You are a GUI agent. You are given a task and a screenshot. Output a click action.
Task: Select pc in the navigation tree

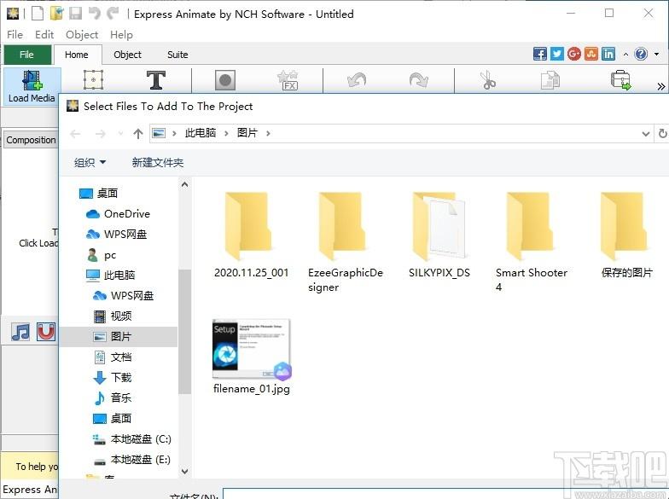click(102, 255)
